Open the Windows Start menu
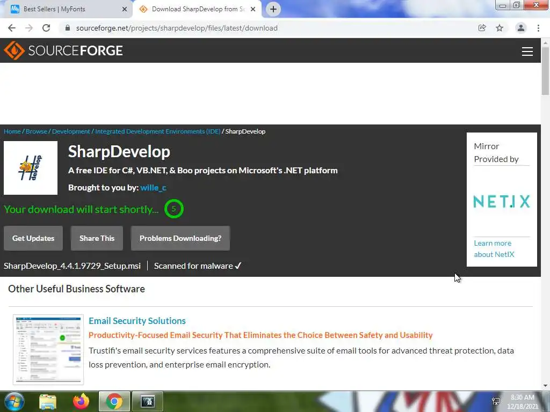550x412 pixels. point(14,401)
